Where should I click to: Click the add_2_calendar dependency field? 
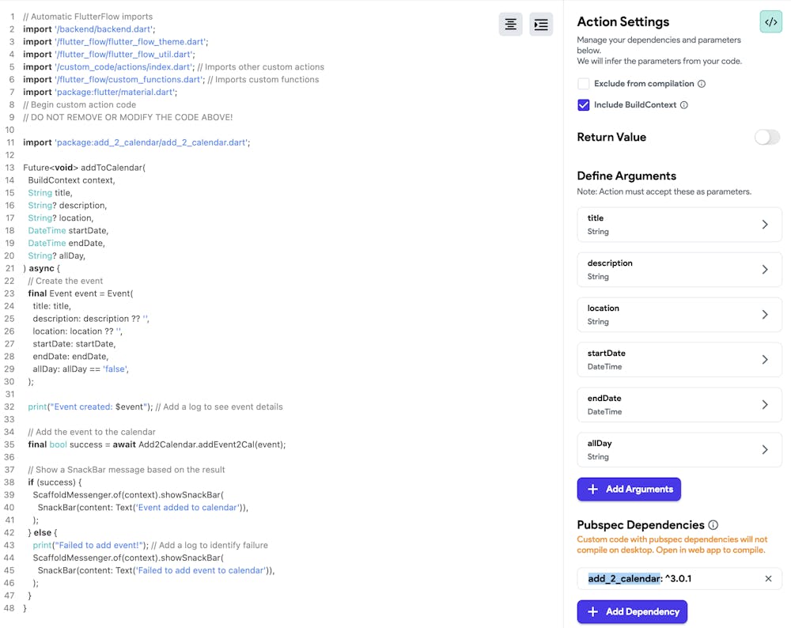[672, 579]
